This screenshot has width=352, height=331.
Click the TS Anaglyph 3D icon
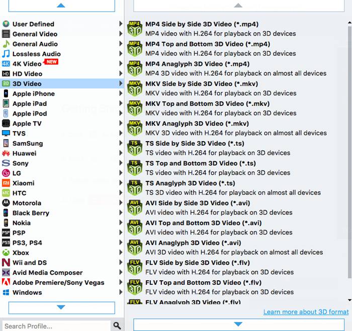coord(135,188)
